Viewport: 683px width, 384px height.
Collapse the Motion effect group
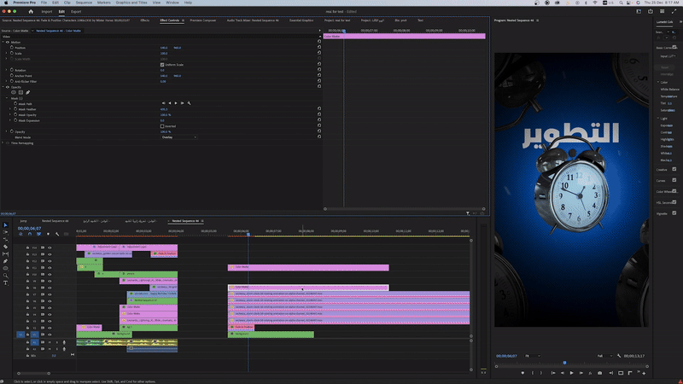click(x=3, y=42)
